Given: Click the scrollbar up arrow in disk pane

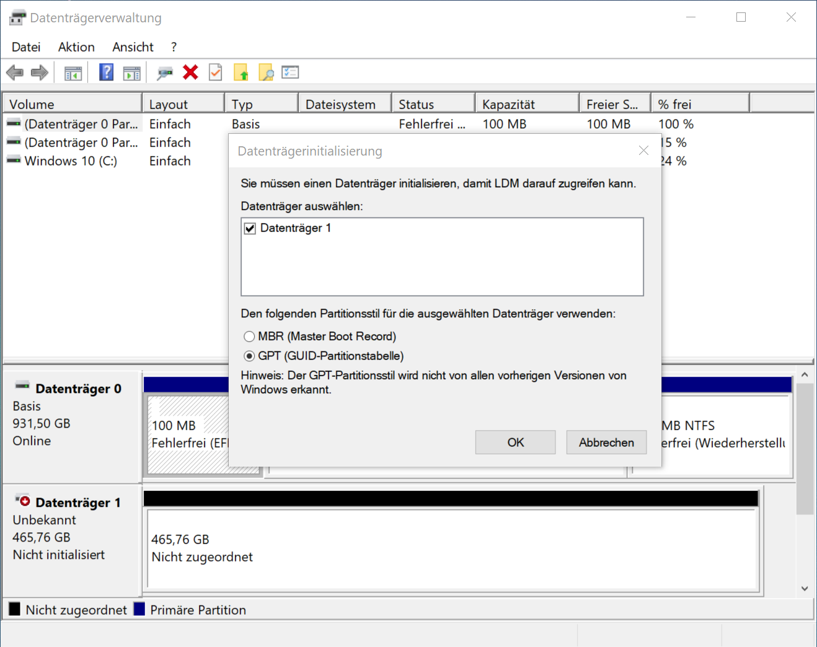Looking at the screenshot, I should pos(805,375).
